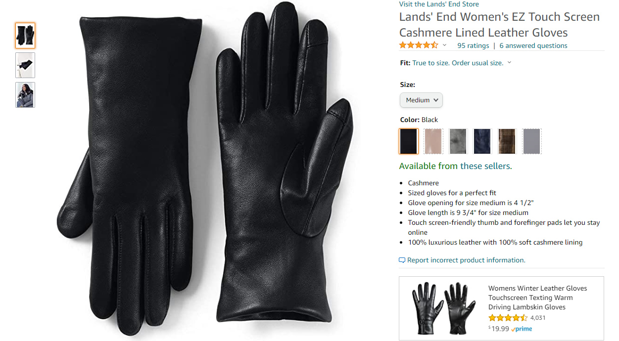
Task: Choose the plaid pattern color swatch
Action: 507,141
